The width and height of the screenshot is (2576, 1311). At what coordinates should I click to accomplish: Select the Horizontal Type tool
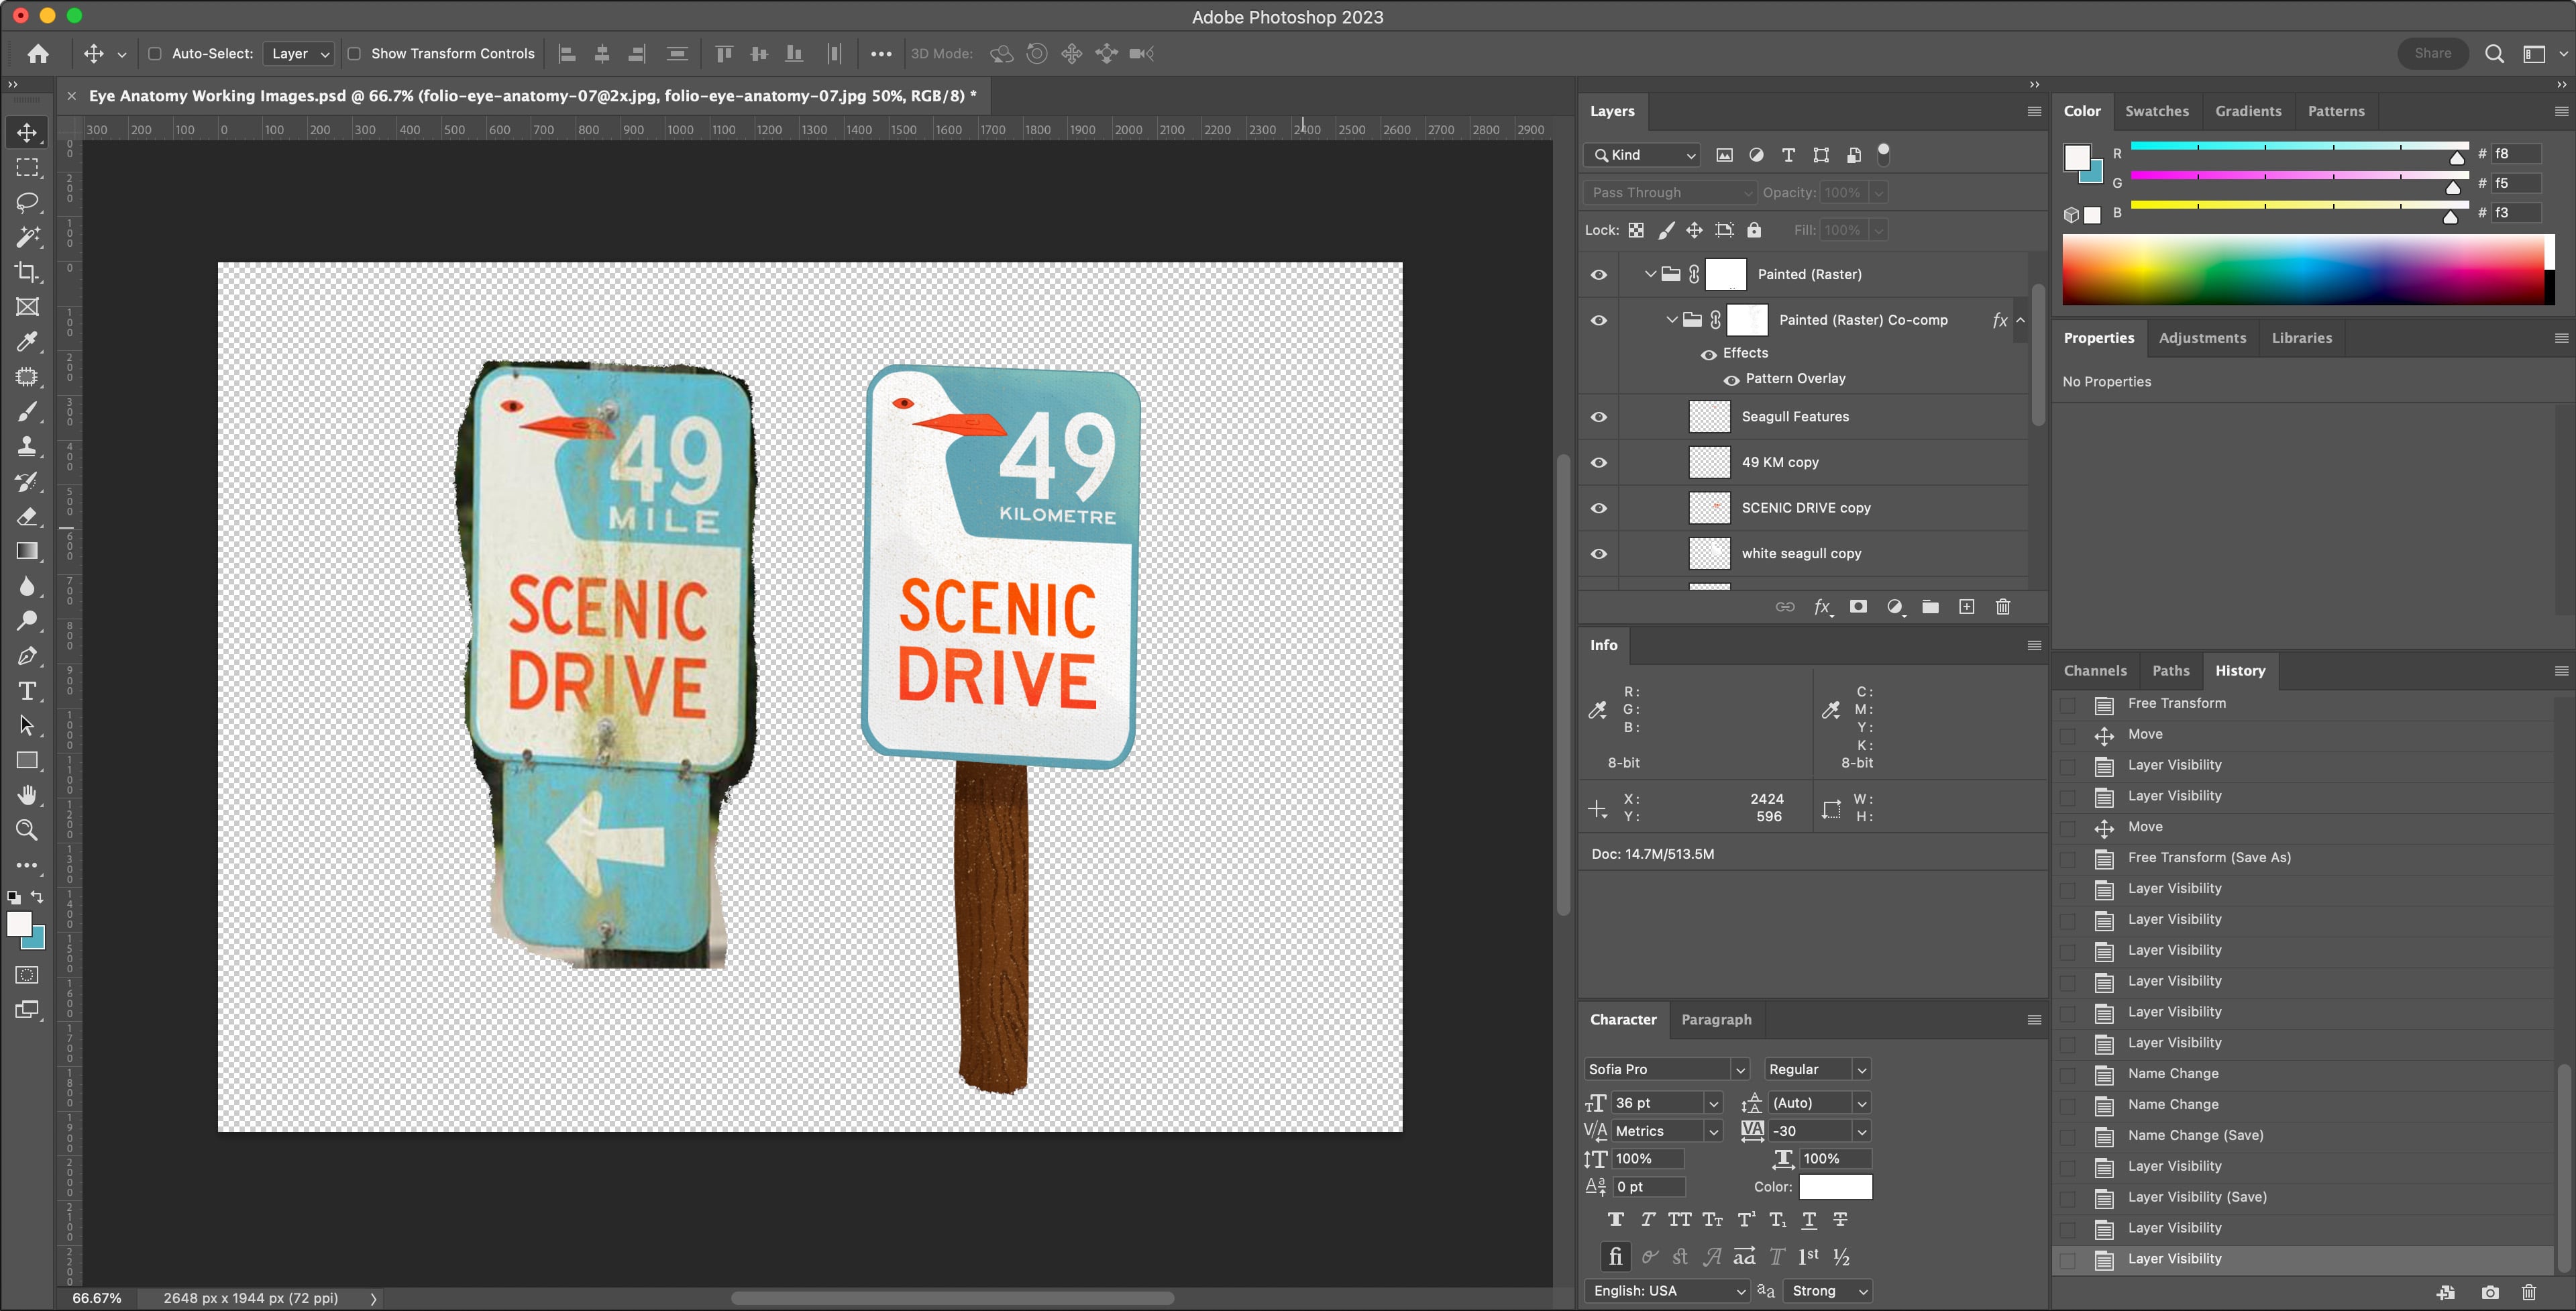pyautogui.click(x=27, y=691)
